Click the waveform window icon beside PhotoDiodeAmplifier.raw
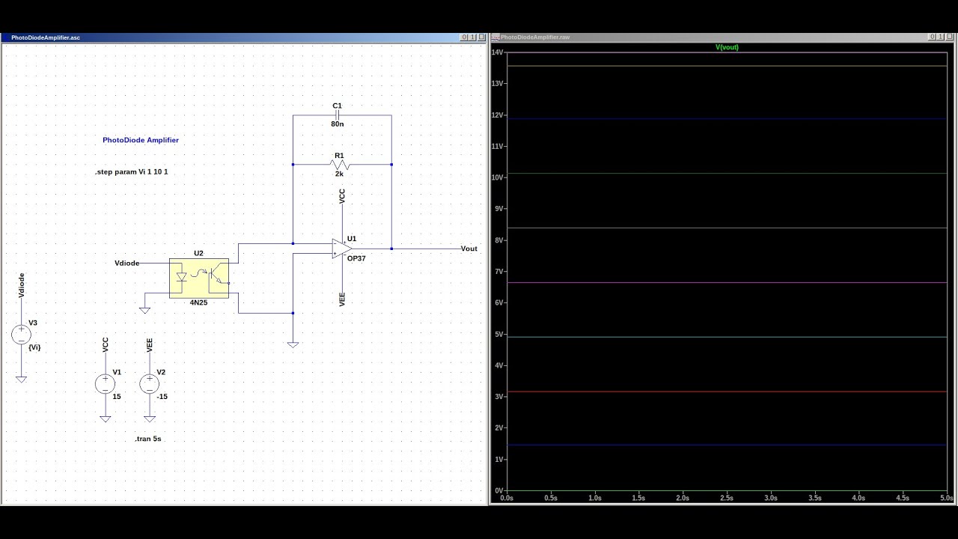 click(495, 37)
